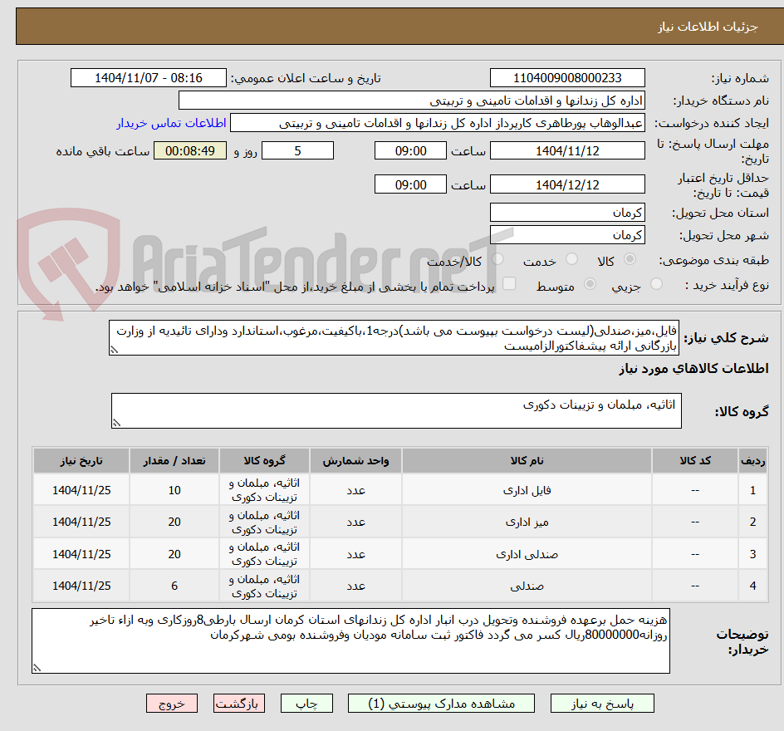The image size is (784, 731).
Task: Click resize handle of buyer notes textbox
Action: [x=37, y=668]
